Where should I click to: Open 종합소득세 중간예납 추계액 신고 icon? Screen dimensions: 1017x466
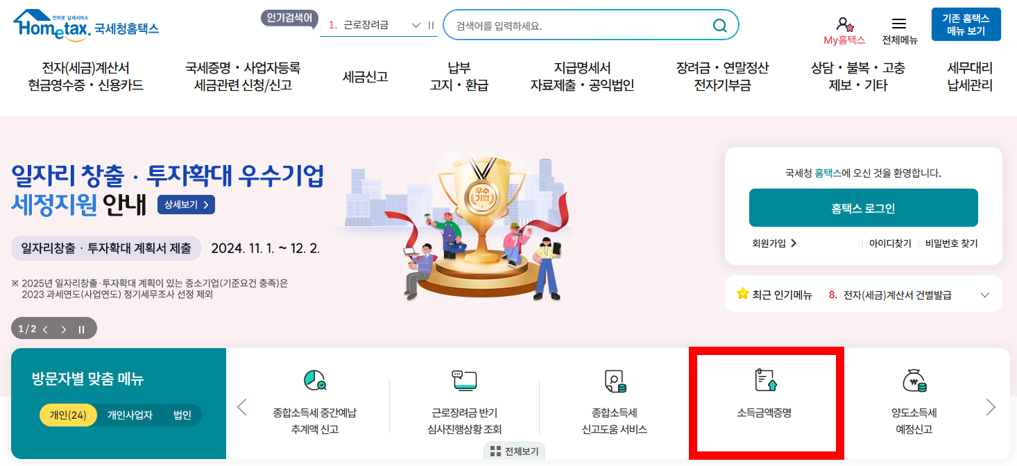point(315,380)
